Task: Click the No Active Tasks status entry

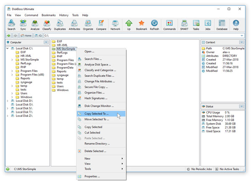Action: [x=227, y=169]
